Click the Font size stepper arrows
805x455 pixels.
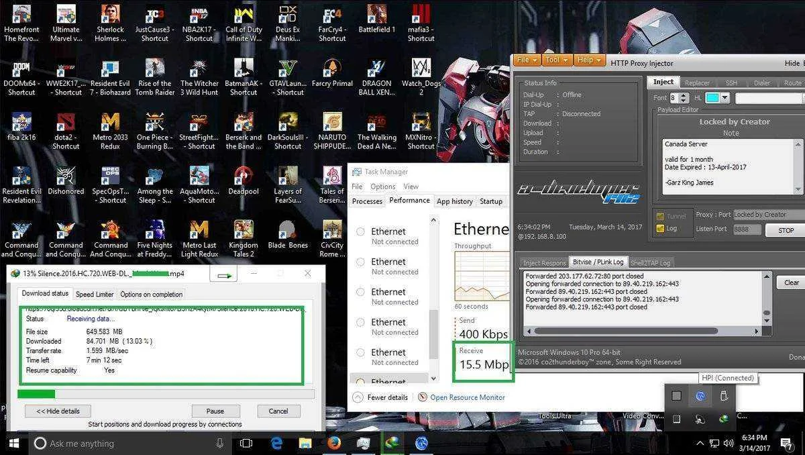(684, 98)
